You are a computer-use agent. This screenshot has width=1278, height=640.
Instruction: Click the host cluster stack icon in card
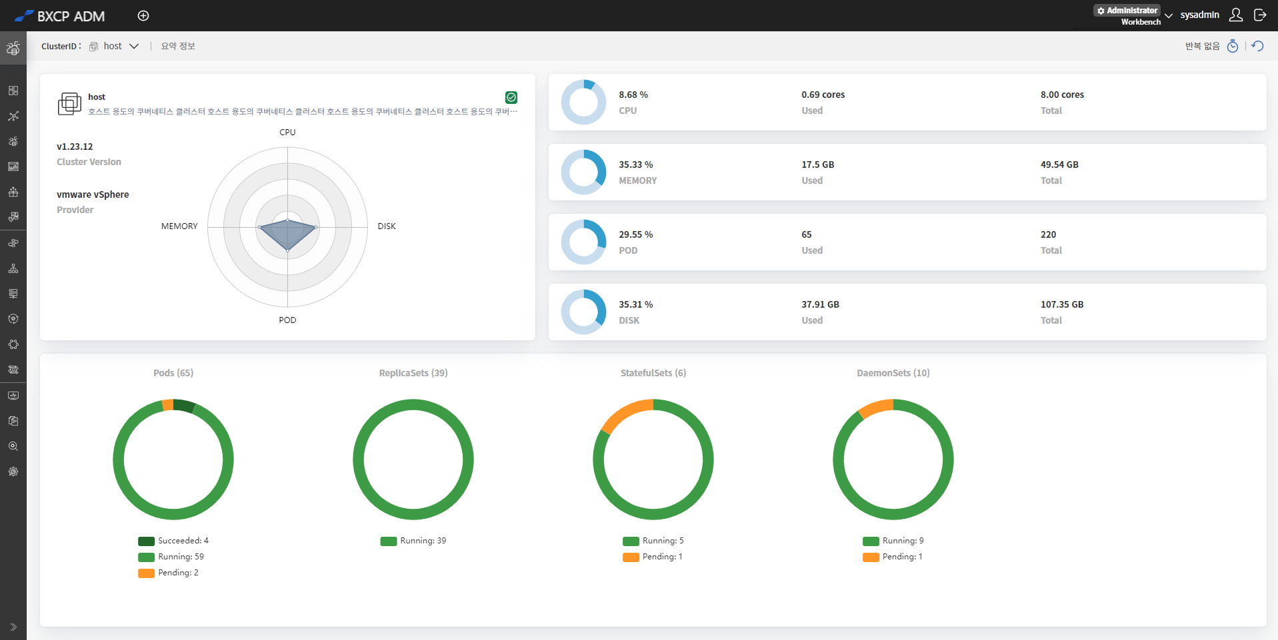(69, 104)
